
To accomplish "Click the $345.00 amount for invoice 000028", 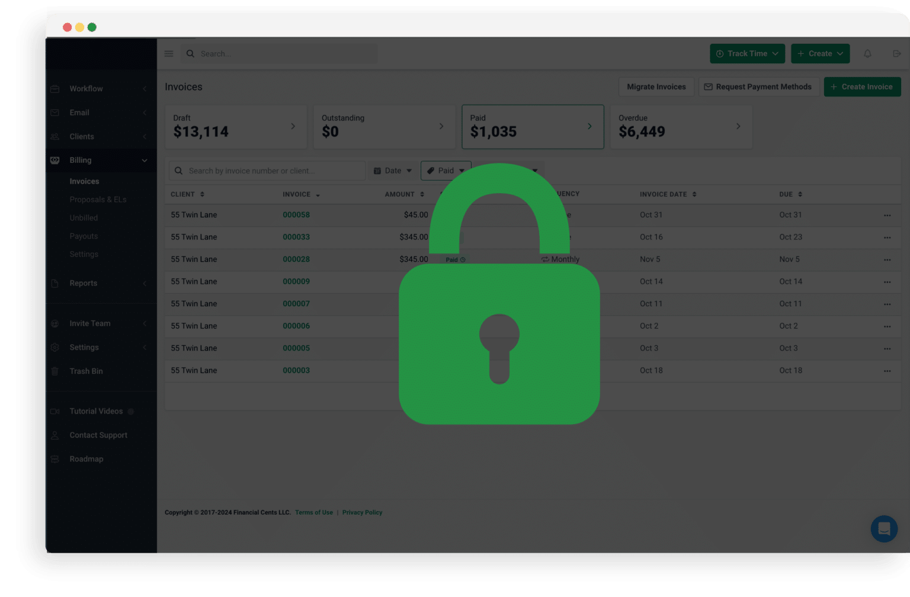I will (414, 259).
